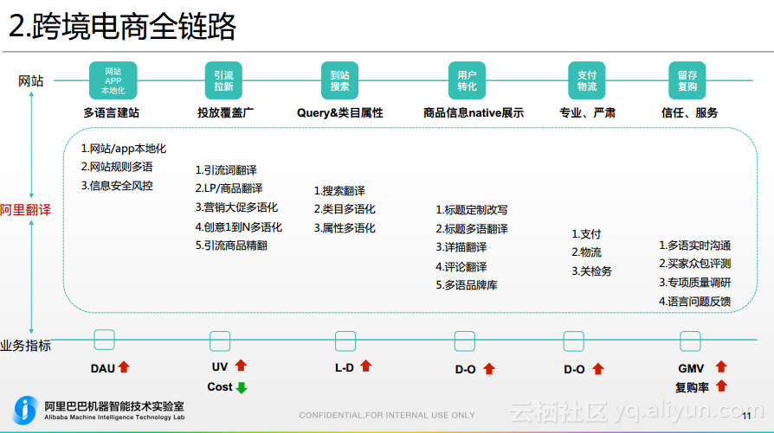The height and width of the screenshot is (433, 774).
Task: Click the 信任、服务 caption
Action: (690, 113)
